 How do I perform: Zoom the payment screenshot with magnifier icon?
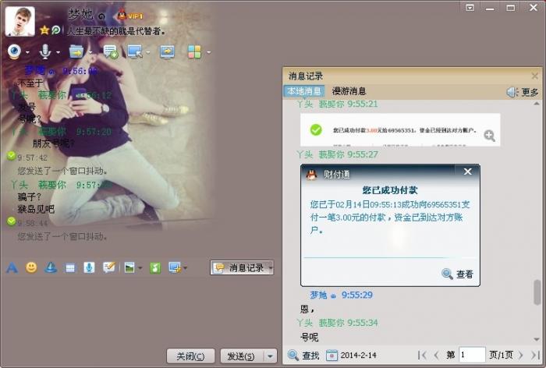tap(489, 136)
